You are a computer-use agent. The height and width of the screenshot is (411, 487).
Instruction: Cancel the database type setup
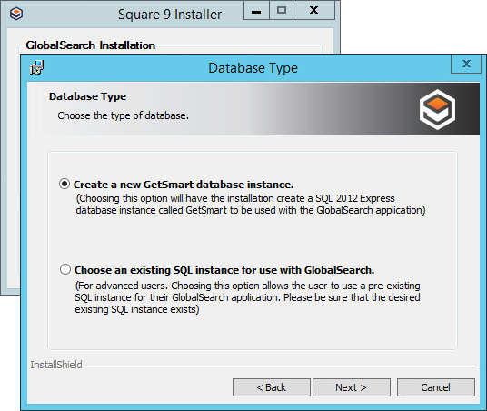point(436,387)
